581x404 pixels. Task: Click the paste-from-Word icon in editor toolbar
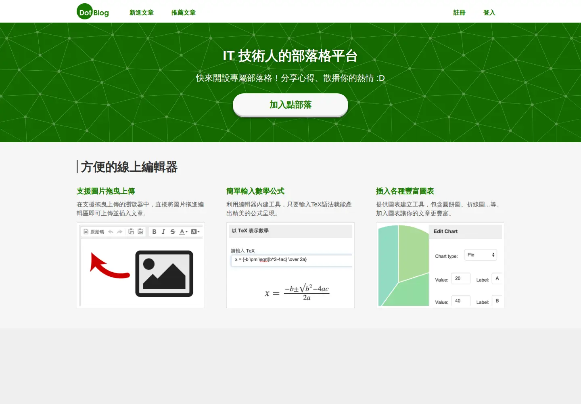pyautogui.click(x=140, y=231)
